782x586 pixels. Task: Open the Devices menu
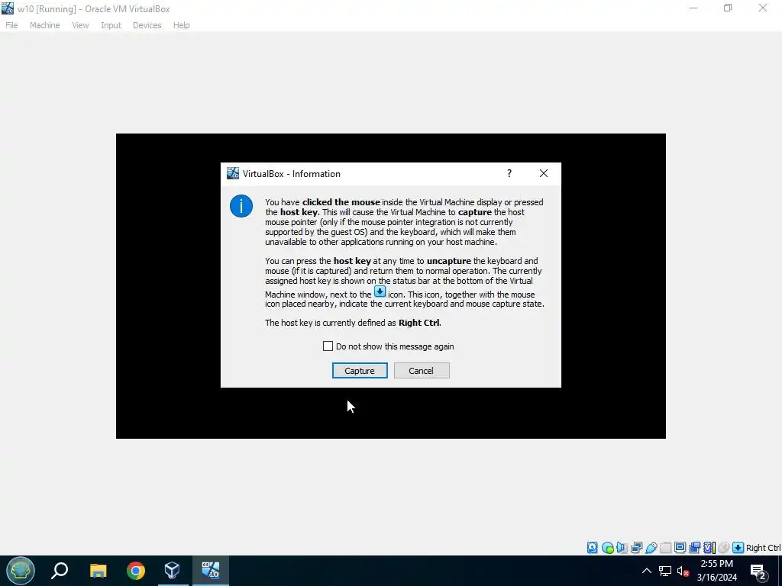point(147,25)
